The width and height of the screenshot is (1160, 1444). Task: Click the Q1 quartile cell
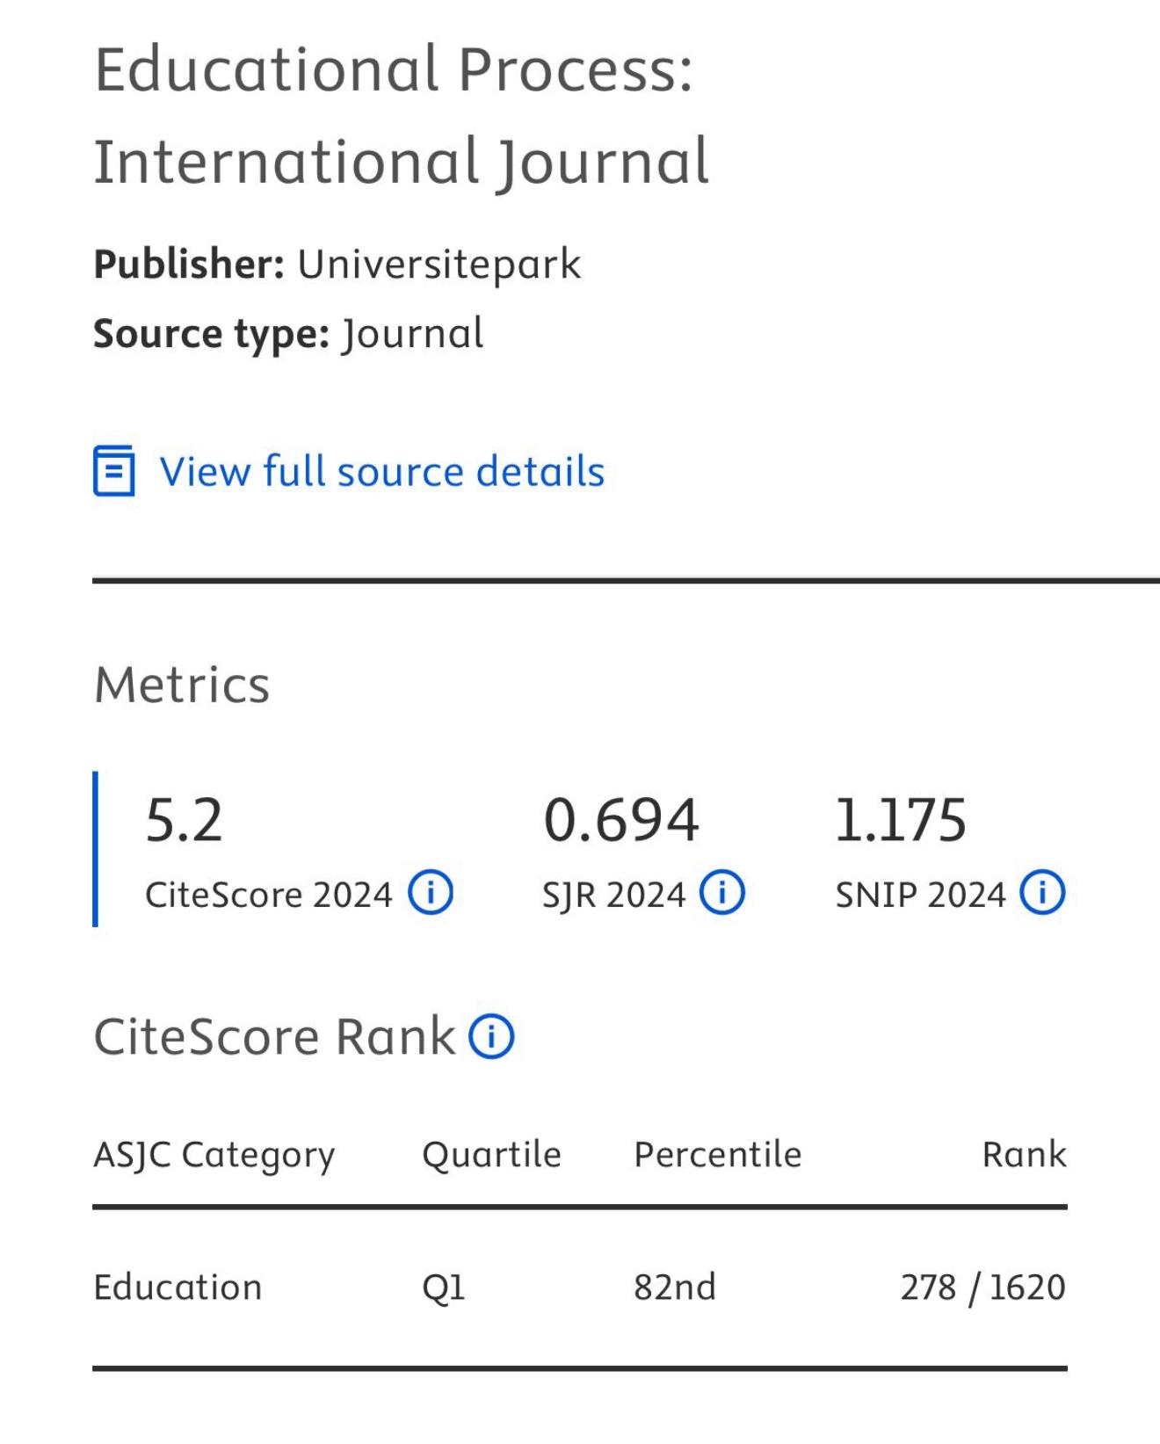tap(444, 1288)
